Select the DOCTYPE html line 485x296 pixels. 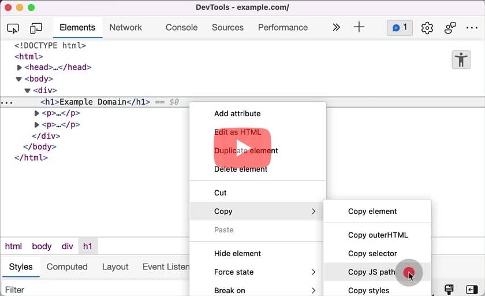(50, 46)
